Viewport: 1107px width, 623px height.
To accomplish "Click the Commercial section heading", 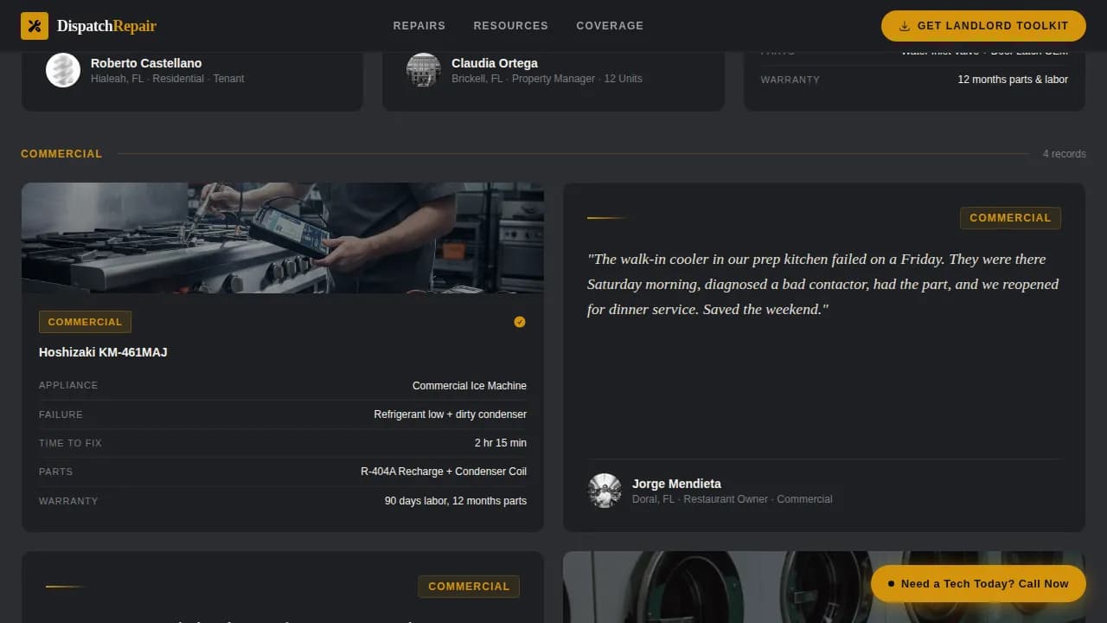I will [61, 154].
